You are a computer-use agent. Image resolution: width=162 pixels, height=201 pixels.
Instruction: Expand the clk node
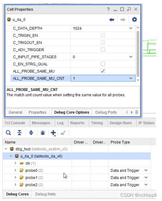click(15, 163)
